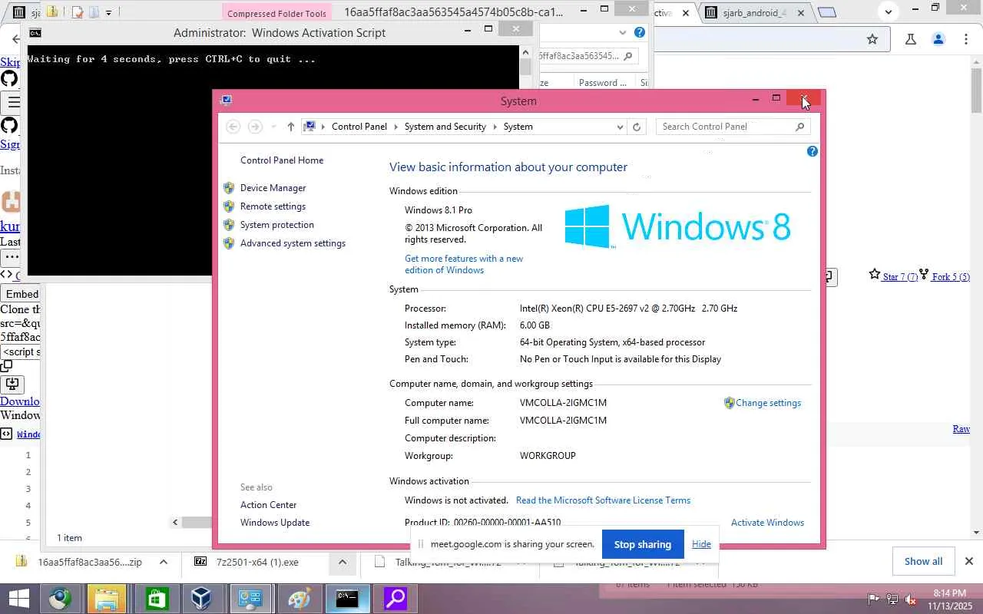Click the System protection shield icon

(229, 225)
